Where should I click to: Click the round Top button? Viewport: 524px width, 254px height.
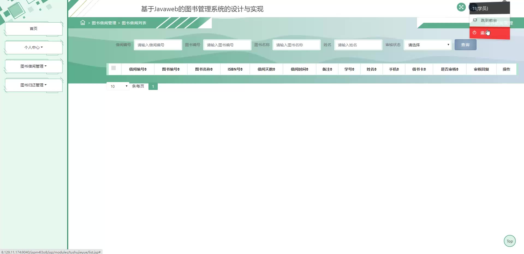(510, 241)
